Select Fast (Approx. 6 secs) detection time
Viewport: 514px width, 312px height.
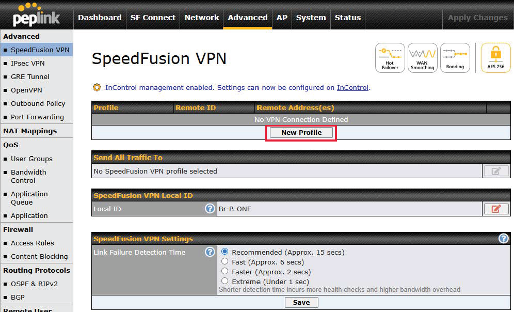(x=224, y=261)
